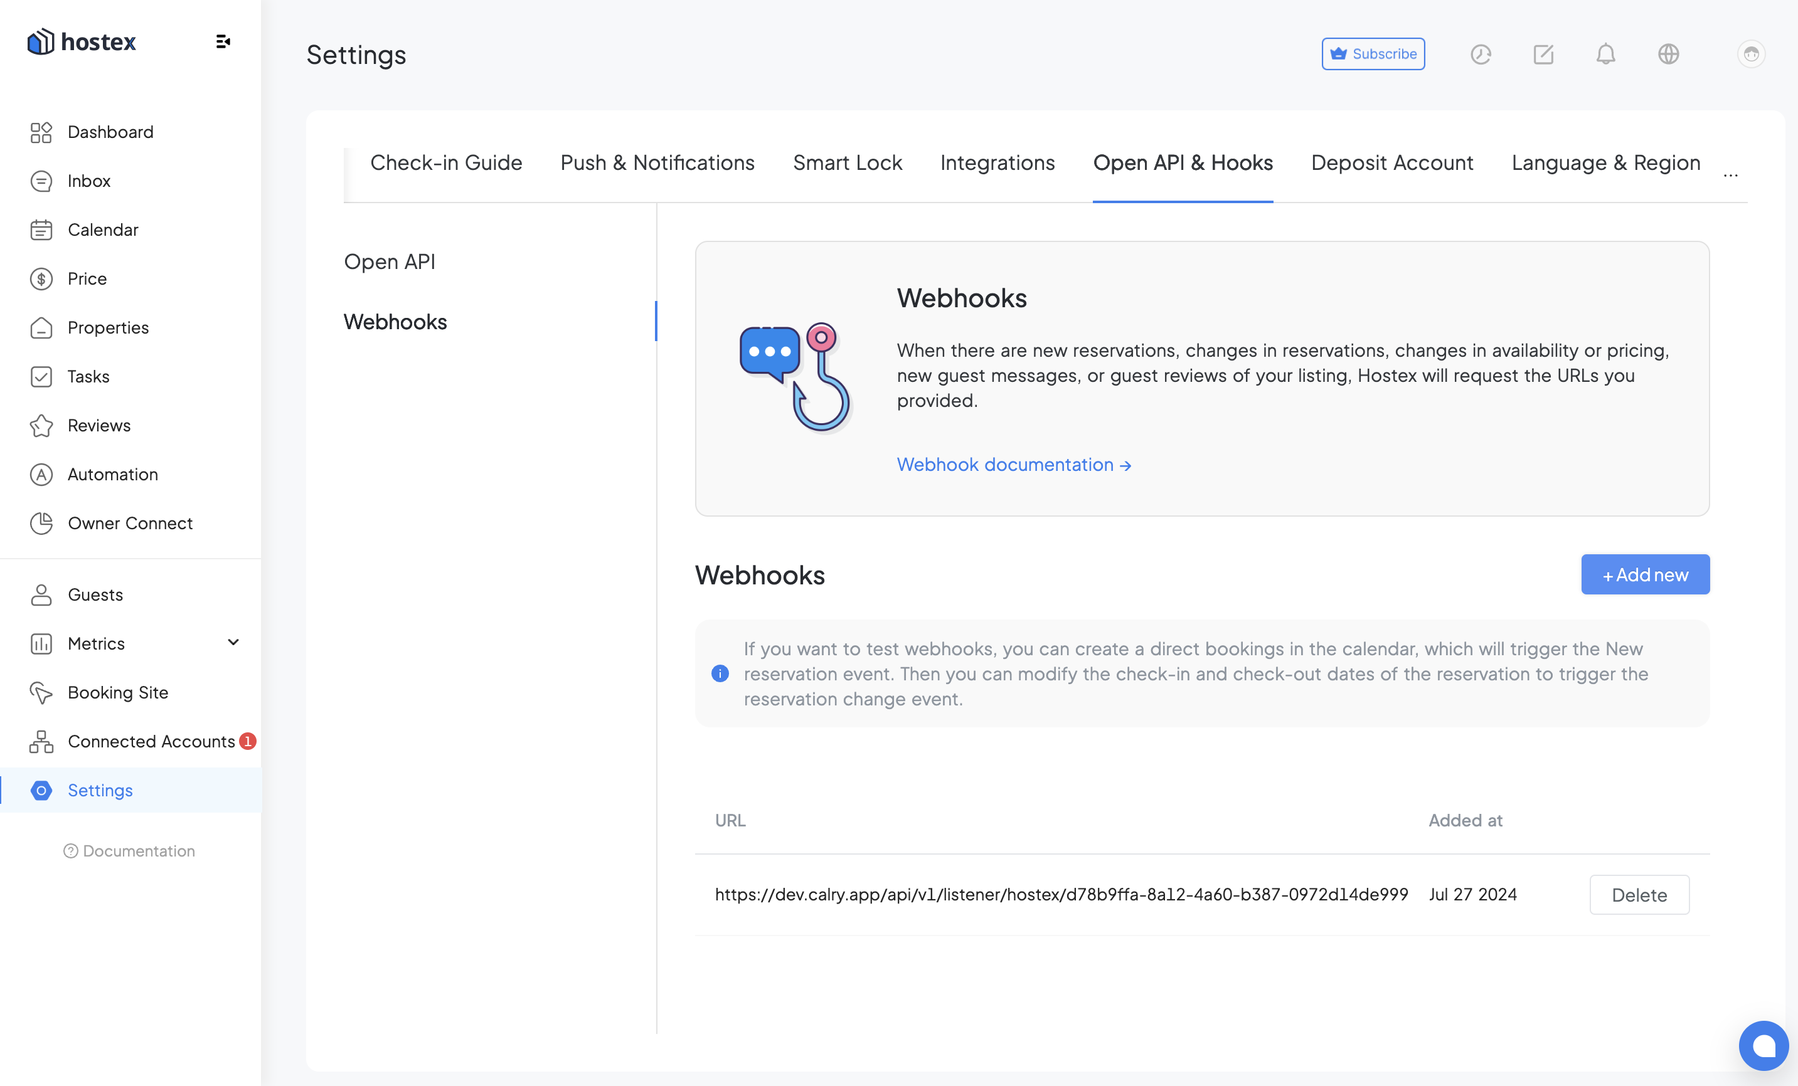Click the notifications bell icon
The image size is (1798, 1086).
tap(1608, 54)
